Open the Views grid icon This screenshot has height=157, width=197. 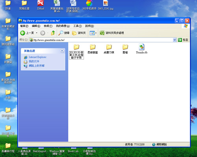(92, 33)
